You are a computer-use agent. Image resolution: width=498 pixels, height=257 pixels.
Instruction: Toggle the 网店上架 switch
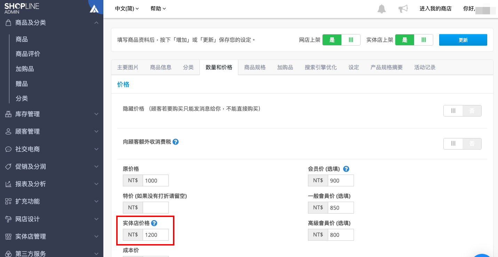(341, 40)
